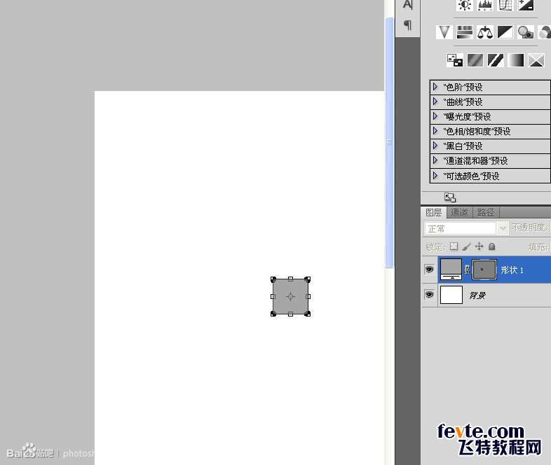The width and height of the screenshot is (551, 465).
Task: Switch to the 通道 tab
Action: click(x=459, y=213)
